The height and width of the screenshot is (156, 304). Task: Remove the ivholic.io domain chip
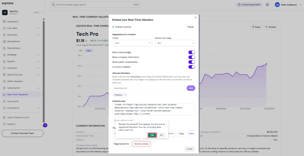click(125, 95)
